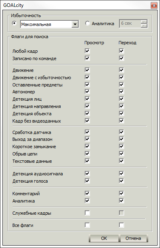
Task: Uncheck Обрыв цепи in the Переход column
Action: point(121,153)
